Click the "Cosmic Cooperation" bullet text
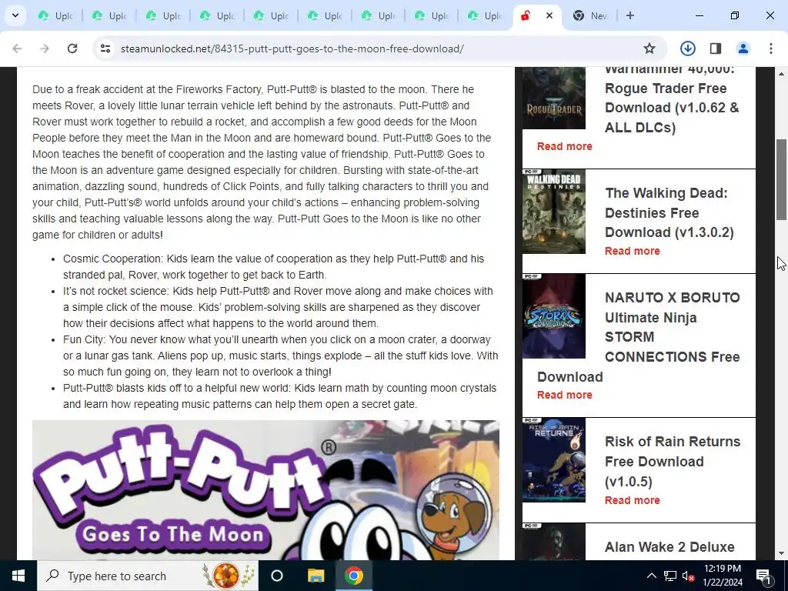Viewport: 788px width, 591px height. tap(273, 267)
